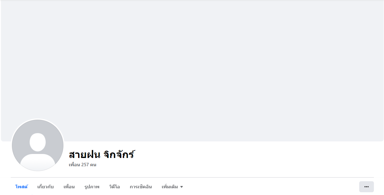Select the รูปภาพ tab

point(92,187)
